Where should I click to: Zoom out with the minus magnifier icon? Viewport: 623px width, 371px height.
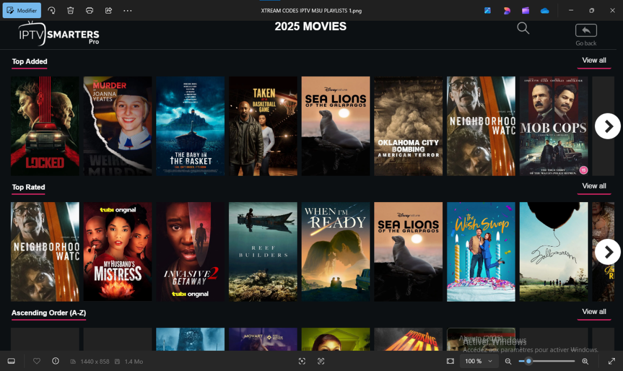click(508, 361)
